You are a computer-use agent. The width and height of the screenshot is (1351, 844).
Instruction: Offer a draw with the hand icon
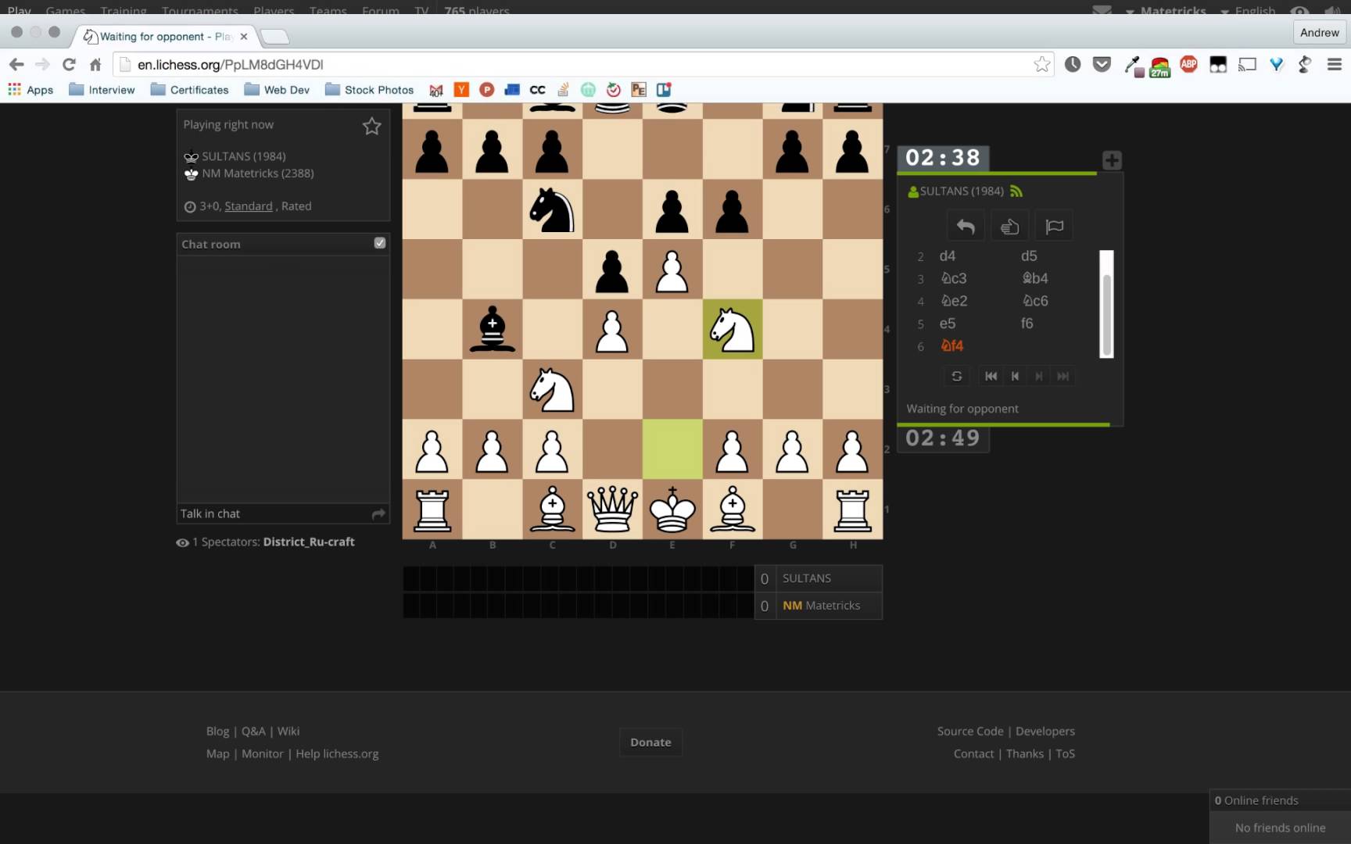[x=1009, y=227]
